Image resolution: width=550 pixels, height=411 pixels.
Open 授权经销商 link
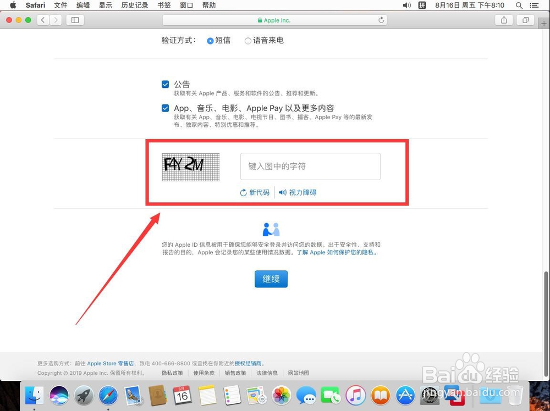click(248, 363)
